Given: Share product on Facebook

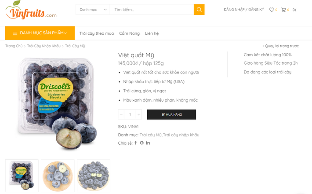Looking at the screenshot, I should pos(136,143).
